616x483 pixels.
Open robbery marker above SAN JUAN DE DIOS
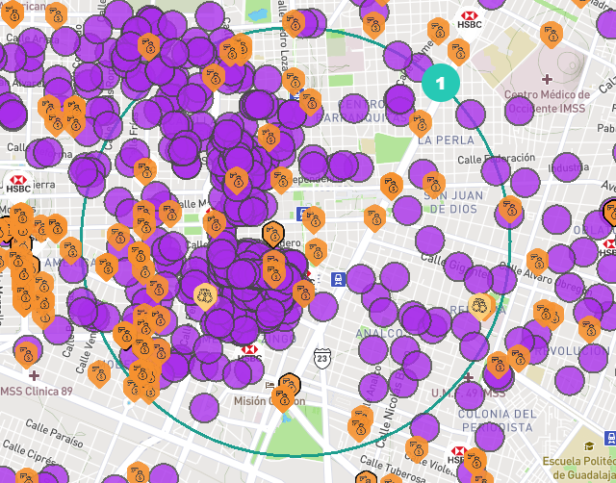(x=434, y=185)
